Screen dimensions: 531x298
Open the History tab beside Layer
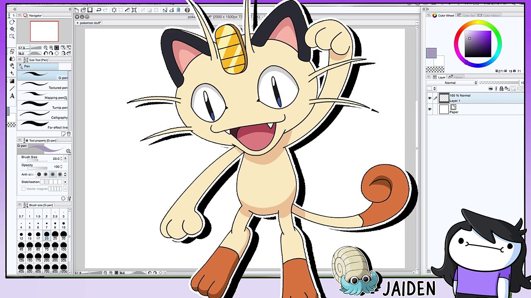(456, 77)
